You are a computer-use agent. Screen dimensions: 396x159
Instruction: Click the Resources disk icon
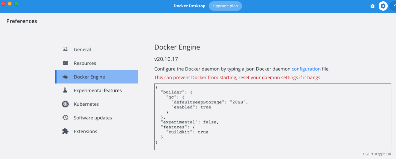(x=65, y=63)
